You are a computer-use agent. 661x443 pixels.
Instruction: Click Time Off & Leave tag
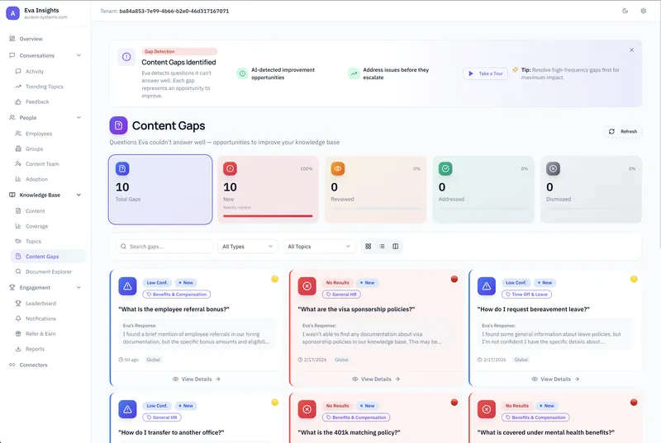tap(526, 295)
